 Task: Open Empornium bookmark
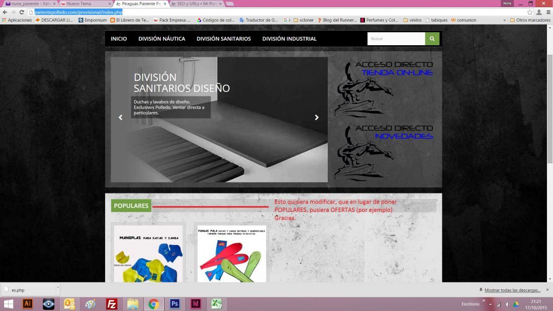tap(93, 20)
